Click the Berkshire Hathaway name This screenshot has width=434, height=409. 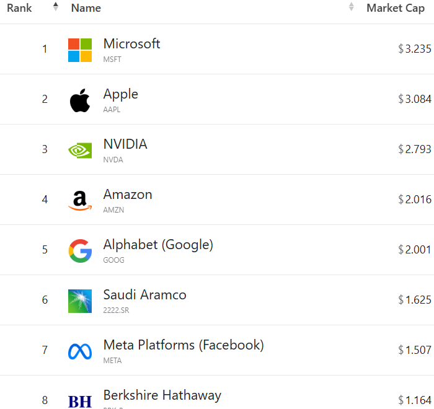162,395
